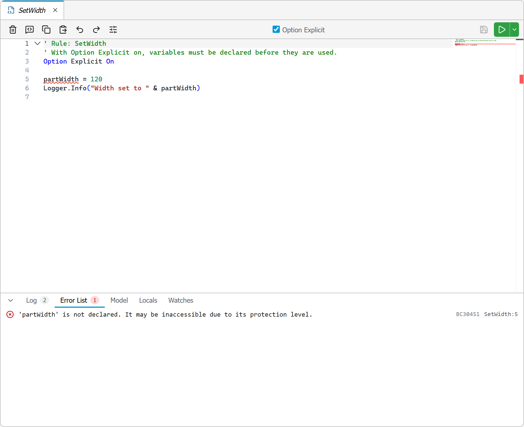Click the 'Rule: SetWidth' comment line
This screenshot has height=427, width=524.
click(x=75, y=43)
